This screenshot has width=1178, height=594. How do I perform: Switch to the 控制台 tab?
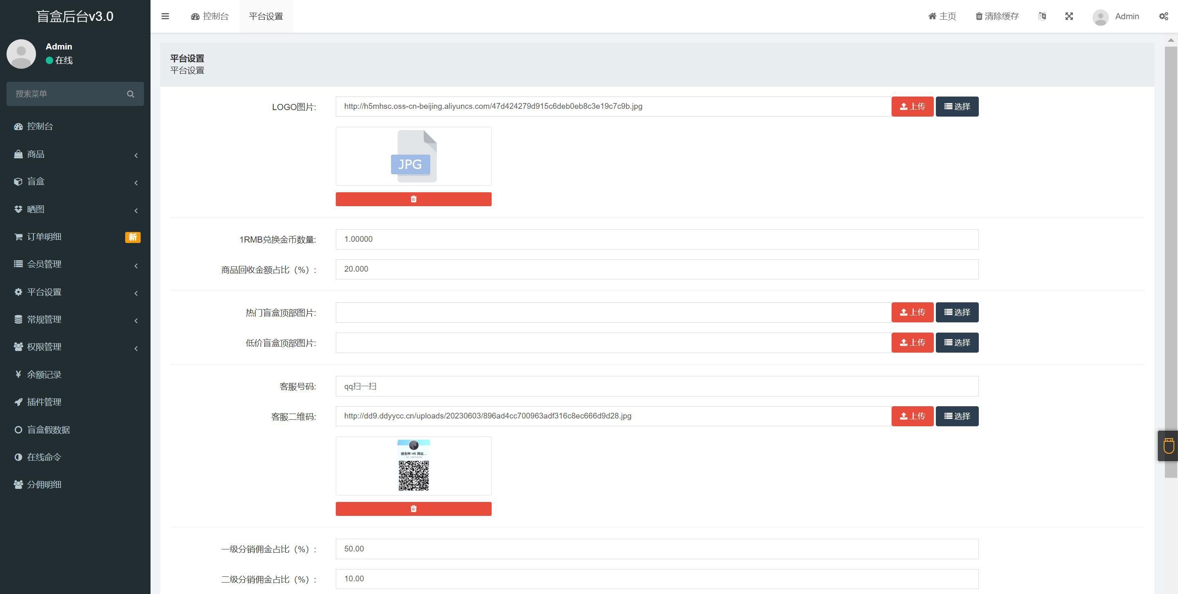tap(210, 16)
